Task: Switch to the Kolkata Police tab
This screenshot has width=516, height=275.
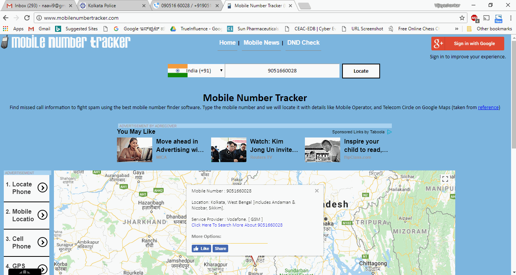Action: click(112, 6)
